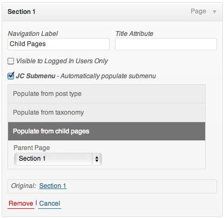
Task: Expand Populate from taxonomy panel
Action: (x=106, y=112)
